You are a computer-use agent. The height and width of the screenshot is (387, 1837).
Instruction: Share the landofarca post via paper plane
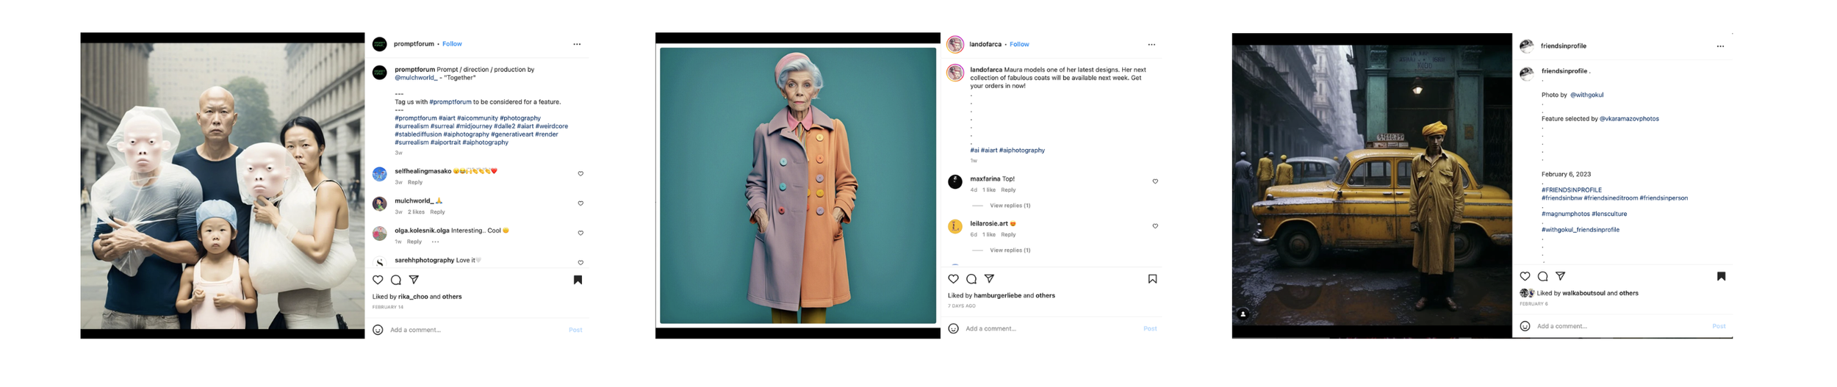[989, 278]
